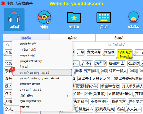Click the star on 你不要过 button
This screenshot has width=143, height=114.
tap(128, 104)
